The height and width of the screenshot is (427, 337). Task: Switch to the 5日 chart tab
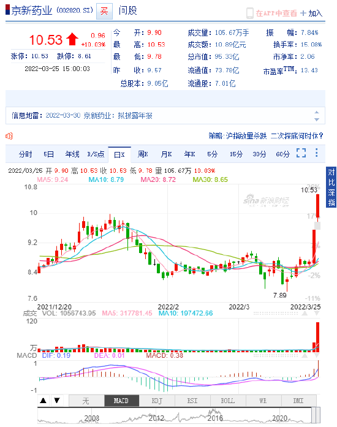pyautogui.click(x=49, y=154)
